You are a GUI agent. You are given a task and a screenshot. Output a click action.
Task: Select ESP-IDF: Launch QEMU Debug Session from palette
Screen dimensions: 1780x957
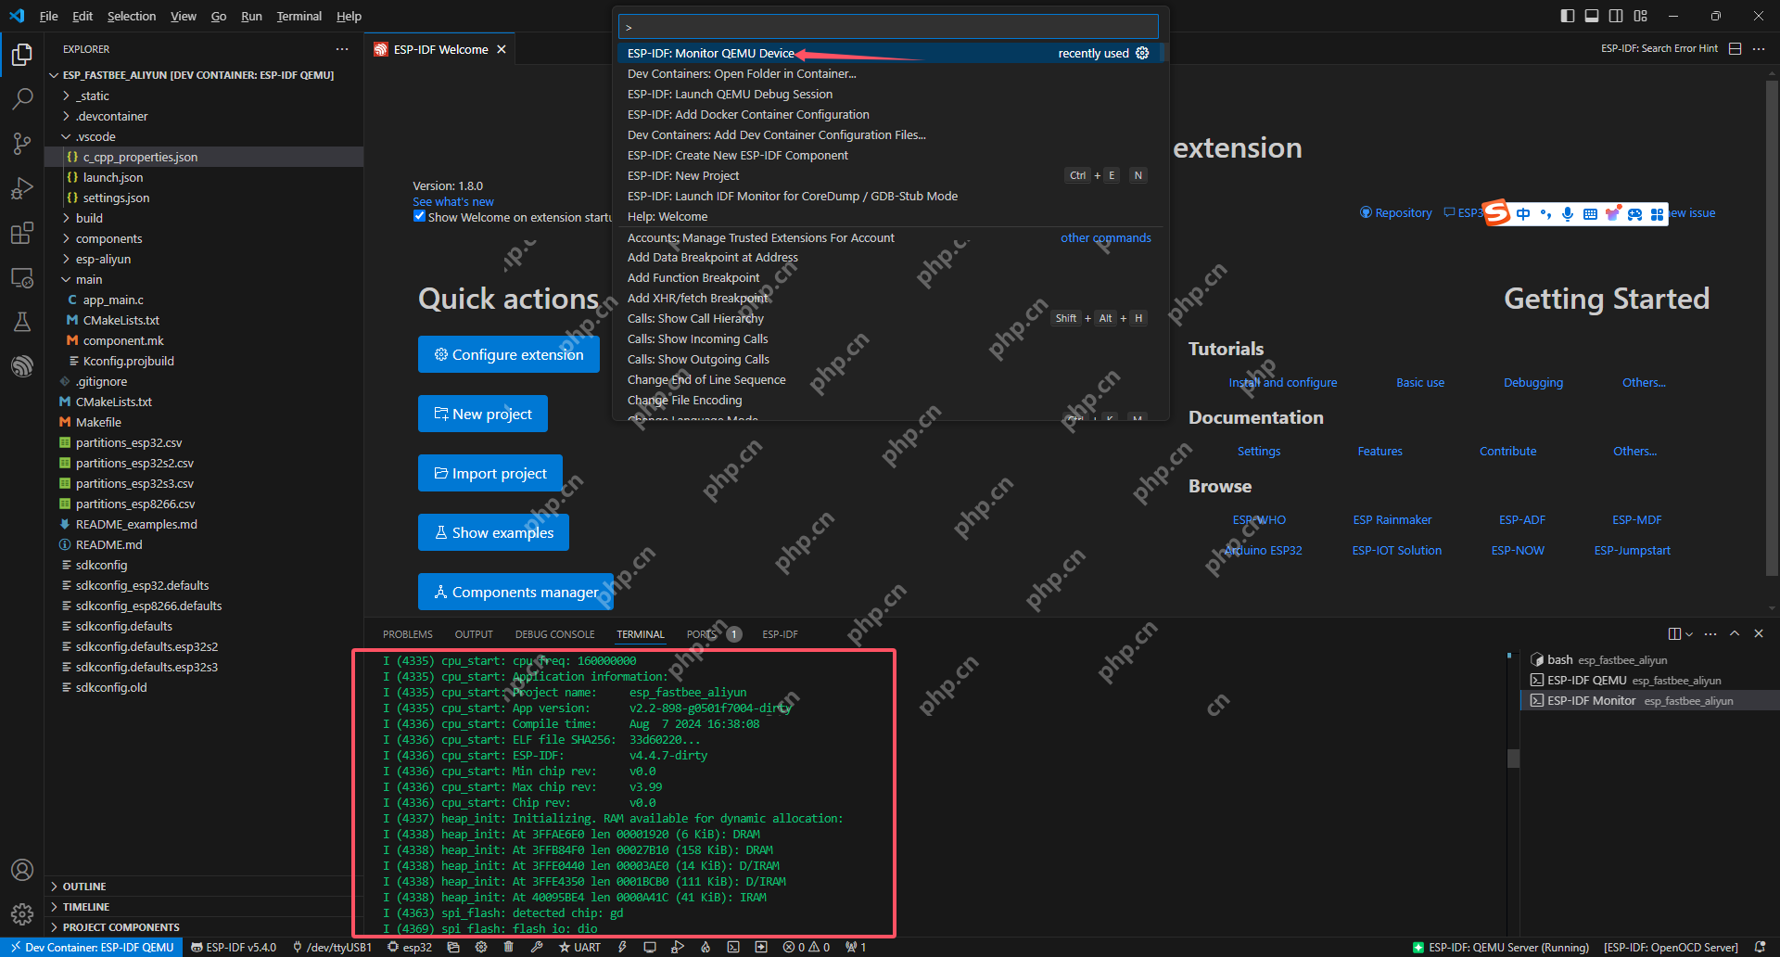tap(730, 94)
